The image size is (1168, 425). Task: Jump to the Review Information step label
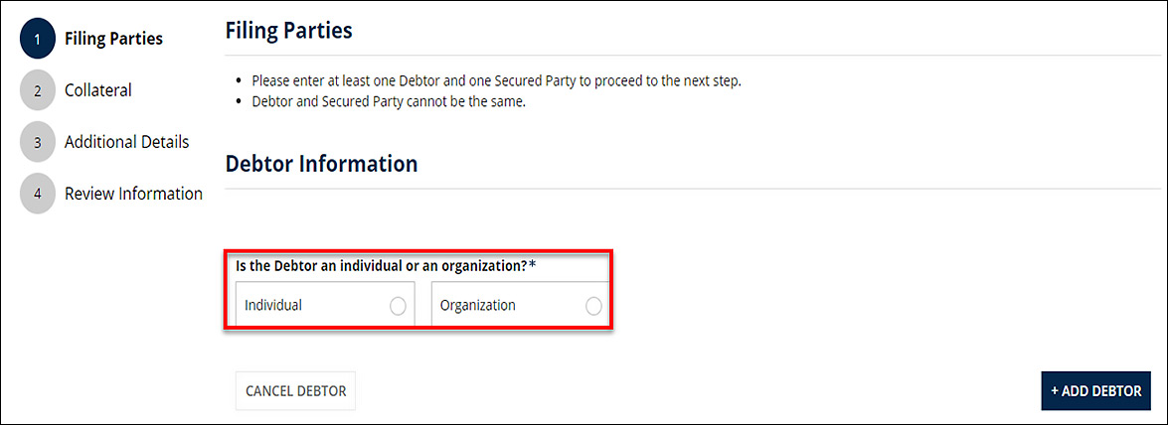click(x=133, y=194)
